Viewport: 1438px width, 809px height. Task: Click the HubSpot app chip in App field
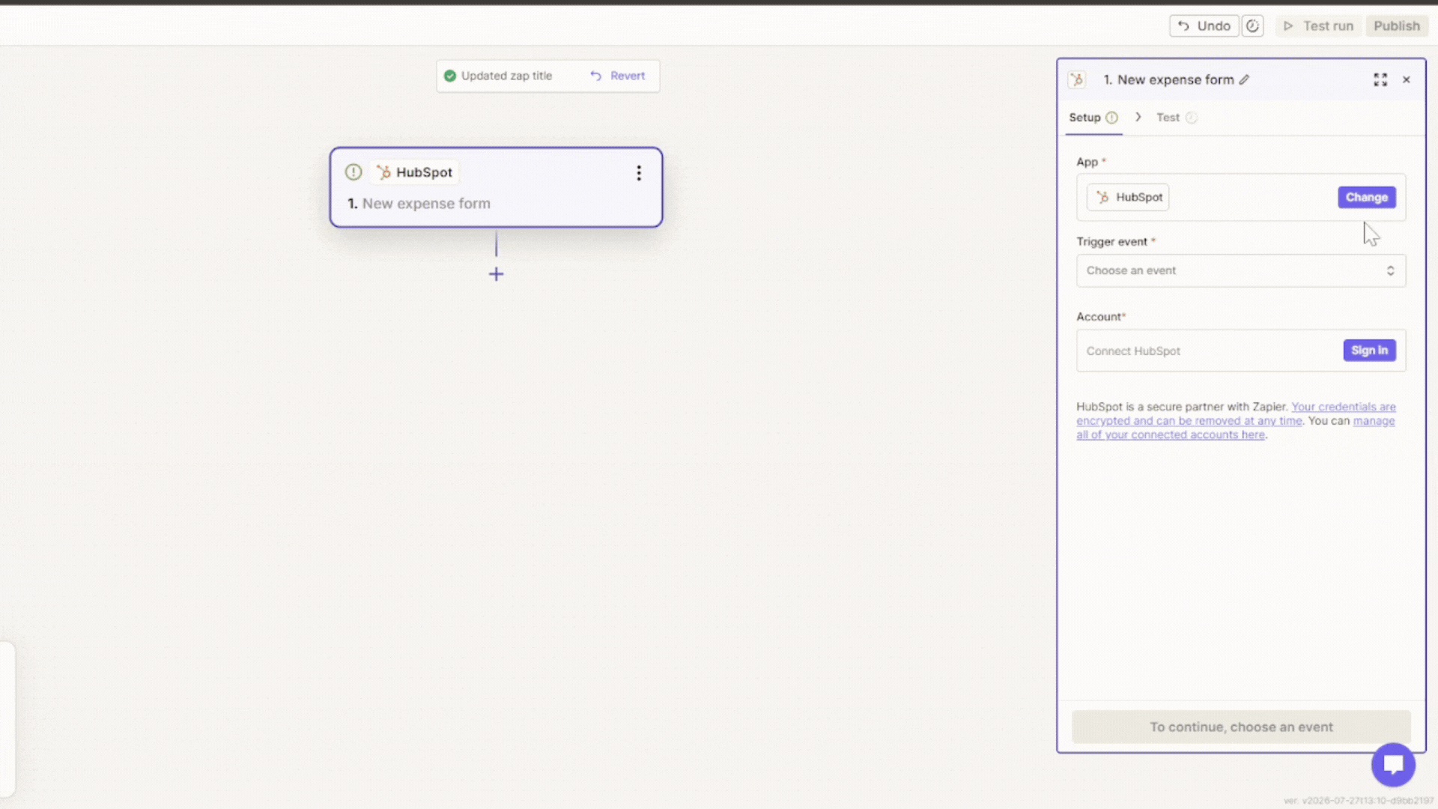[x=1128, y=198]
